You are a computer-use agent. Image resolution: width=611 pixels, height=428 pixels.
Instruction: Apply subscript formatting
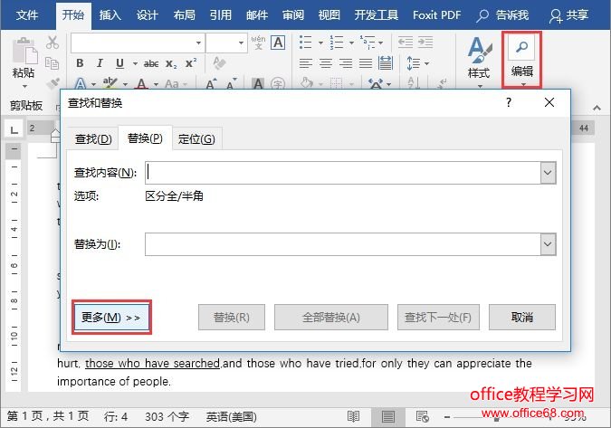coord(171,64)
